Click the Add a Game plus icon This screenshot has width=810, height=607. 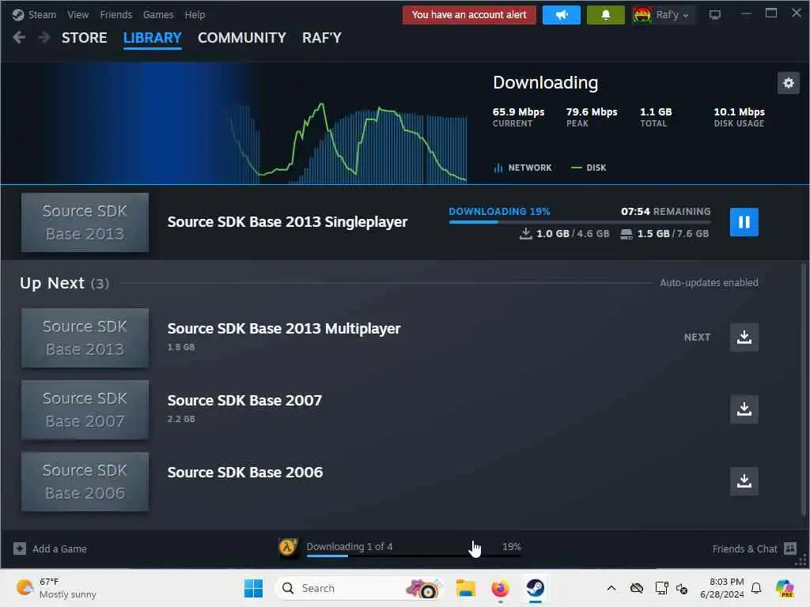[20, 549]
